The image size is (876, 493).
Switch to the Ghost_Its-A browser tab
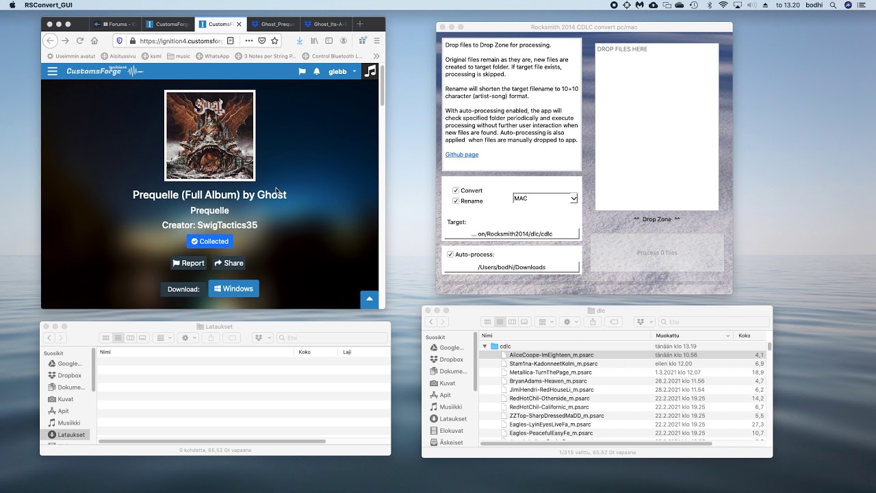[x=326, y=24]
